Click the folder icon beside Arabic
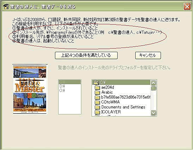Screen dimensions: 193x150 [x=97, y=92]
